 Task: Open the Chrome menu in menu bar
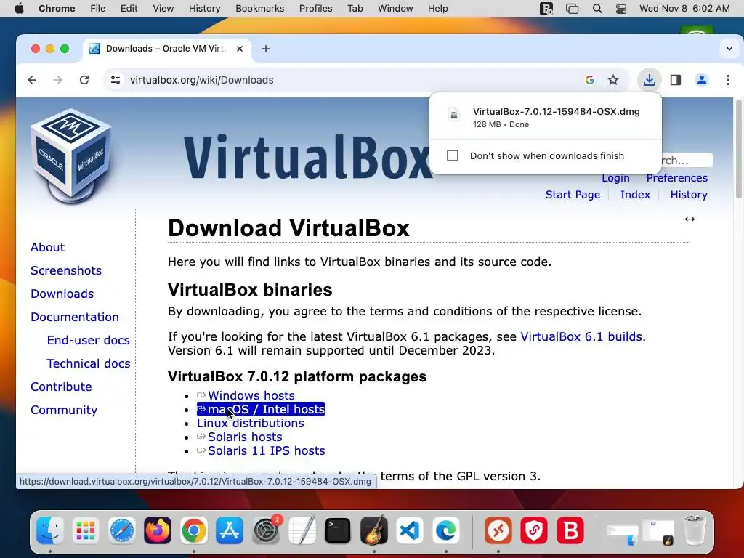(57, 9)
